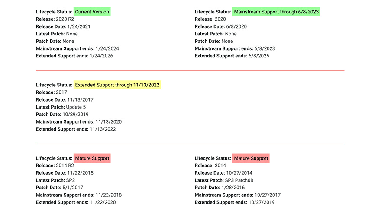381x214 pixels.
Task: Click Mature Support badge above Release 2014 R2
Action: [x=92, y=158]
